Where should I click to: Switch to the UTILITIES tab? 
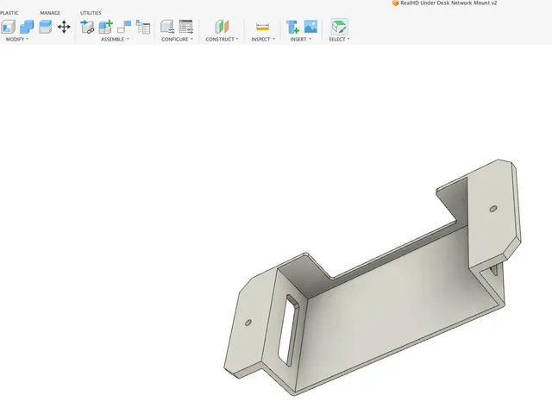[91, 13]
